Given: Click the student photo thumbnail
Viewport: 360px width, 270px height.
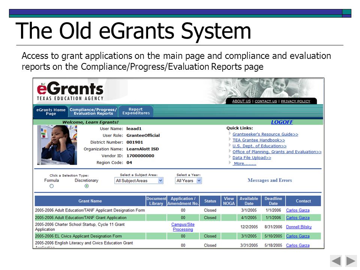Looking at the screenshot, I should [x=57, y=145].
